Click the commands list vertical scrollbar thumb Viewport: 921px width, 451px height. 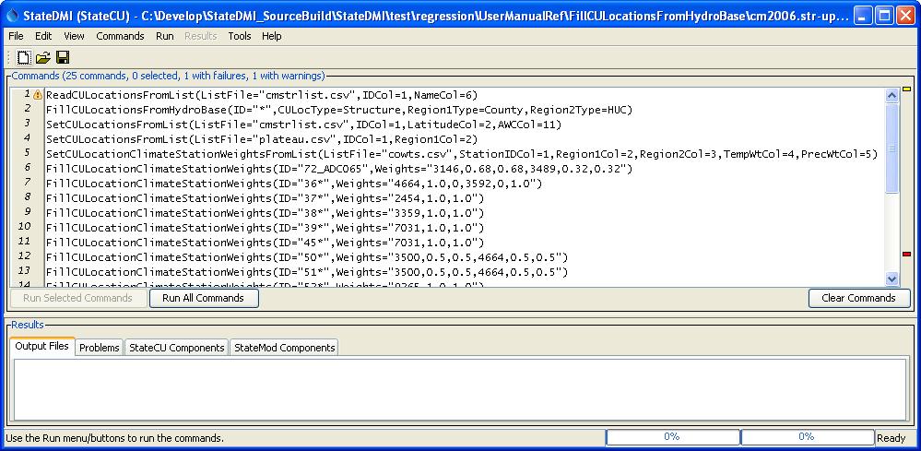pyautogui.click(x=891, y=148)
